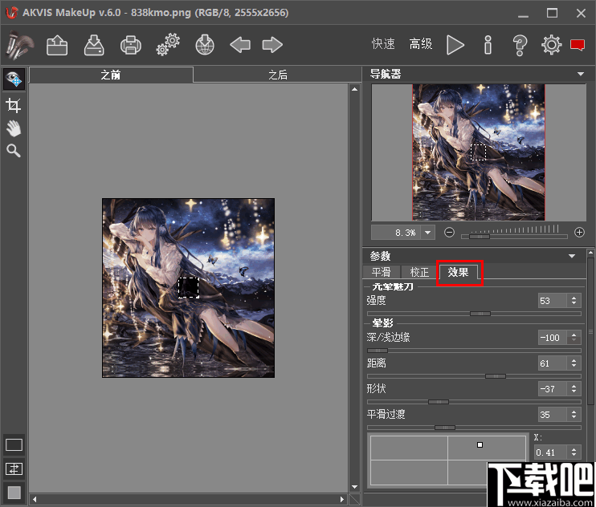Open the 效果 parameters tab

[459, 272]
